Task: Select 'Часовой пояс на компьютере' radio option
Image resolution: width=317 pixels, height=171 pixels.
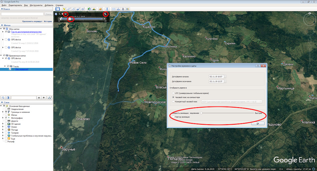Action: pyautogui.click(x=173, y=97)
